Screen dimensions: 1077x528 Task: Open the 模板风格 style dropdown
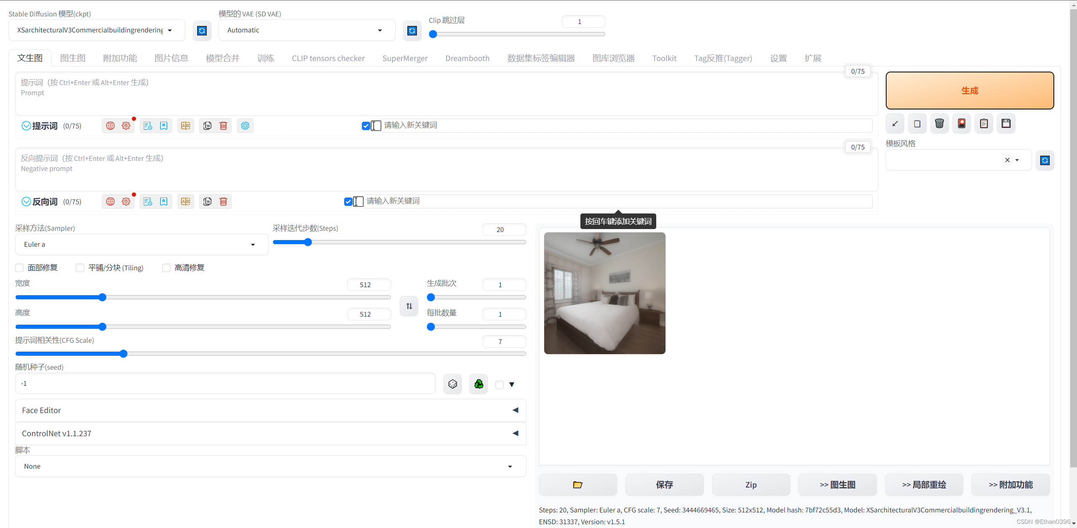(x=958, y=160)
